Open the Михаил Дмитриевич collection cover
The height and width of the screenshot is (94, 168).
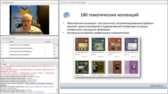click(x=131, y=44)
